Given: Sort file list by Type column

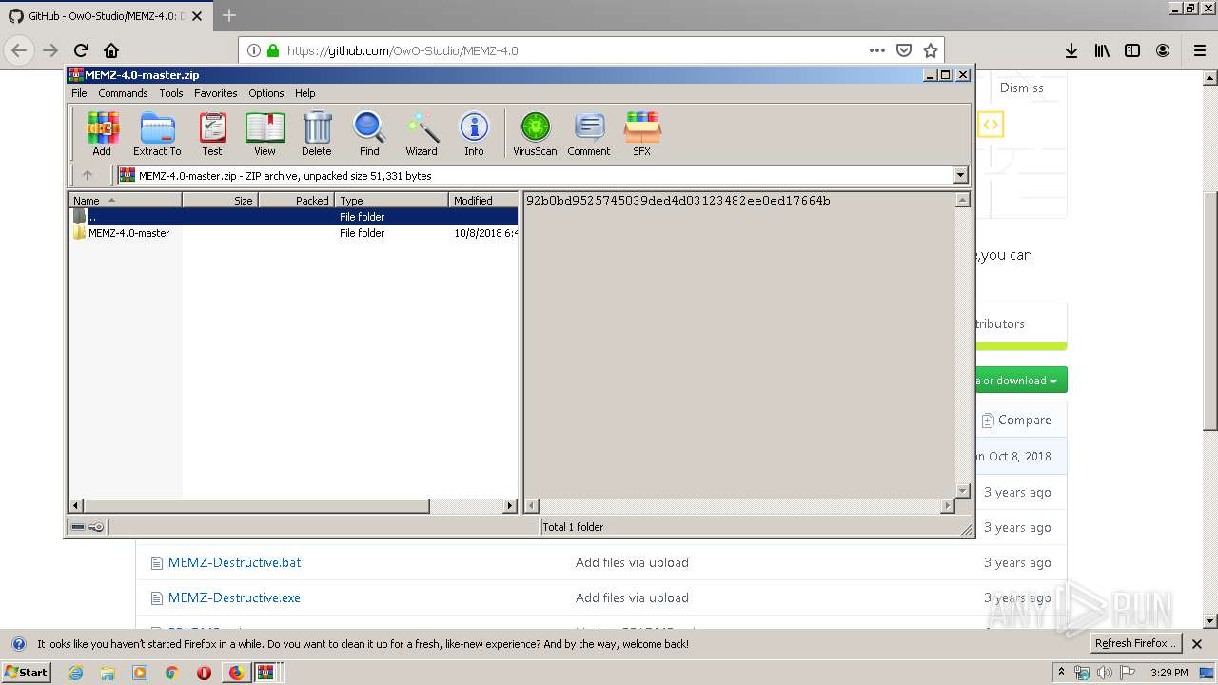Looking at the screenshot, I should coord(391,200).
